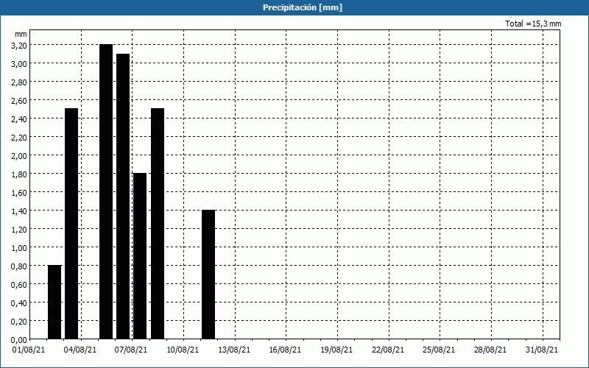Select the 2,50 bar right of 1,80 bar
This screenshot has width=589, height=368.
pos(158,224)
